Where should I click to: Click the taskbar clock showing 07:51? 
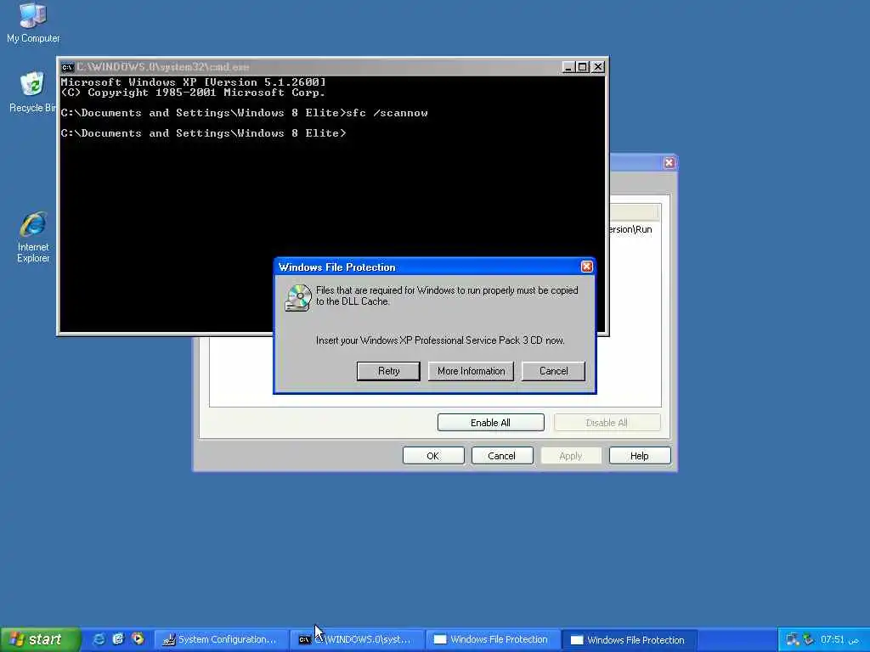pos(833,639)
